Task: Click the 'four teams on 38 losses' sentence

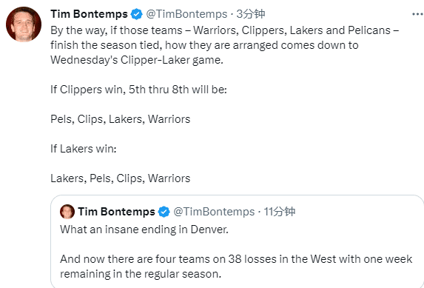Action: pos(236,259)
